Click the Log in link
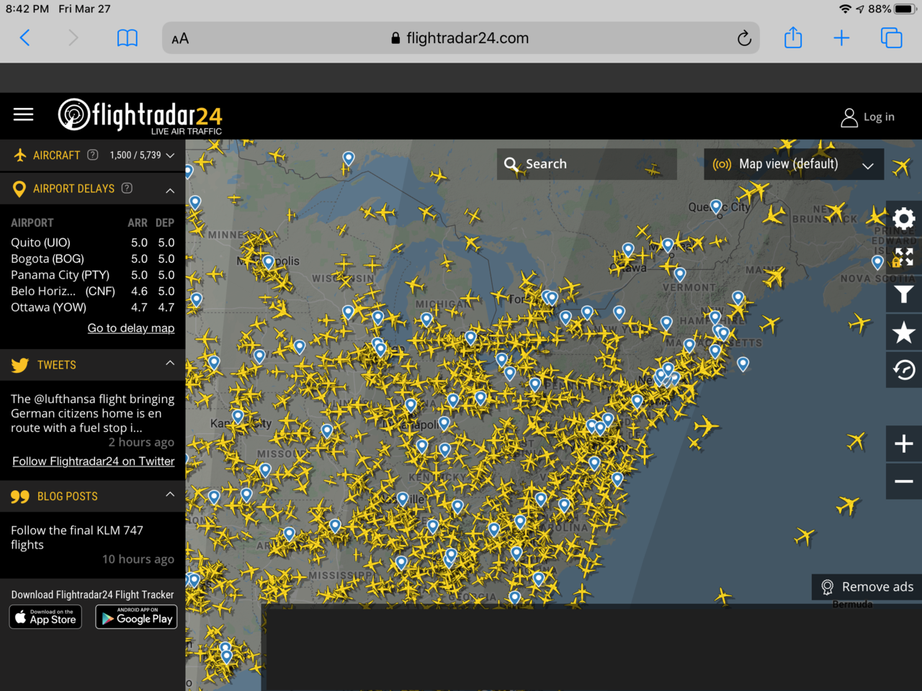 point(879,117)
